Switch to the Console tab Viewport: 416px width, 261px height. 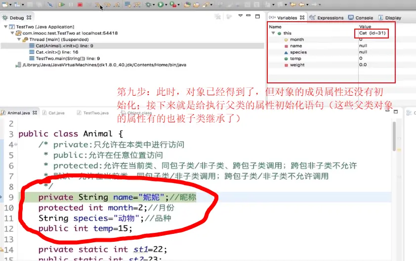tap(361, 18)
